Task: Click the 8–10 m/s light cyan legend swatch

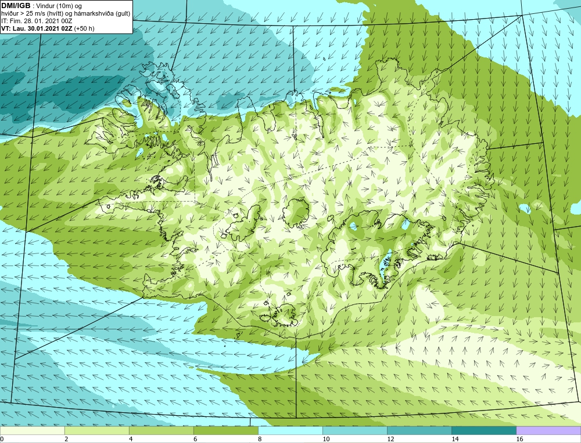Action: 290,430
